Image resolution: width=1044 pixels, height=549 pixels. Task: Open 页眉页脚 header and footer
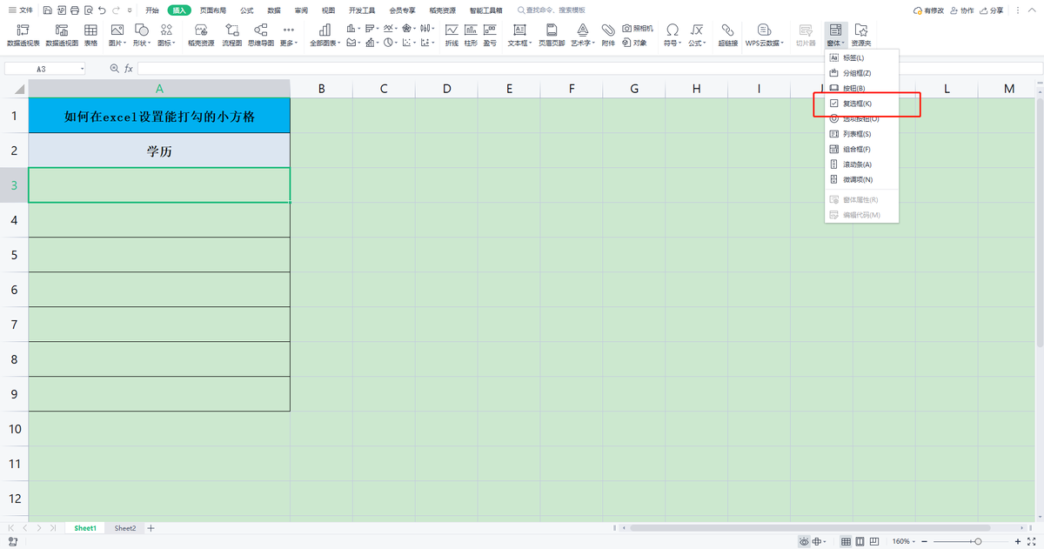pos(552,35)
